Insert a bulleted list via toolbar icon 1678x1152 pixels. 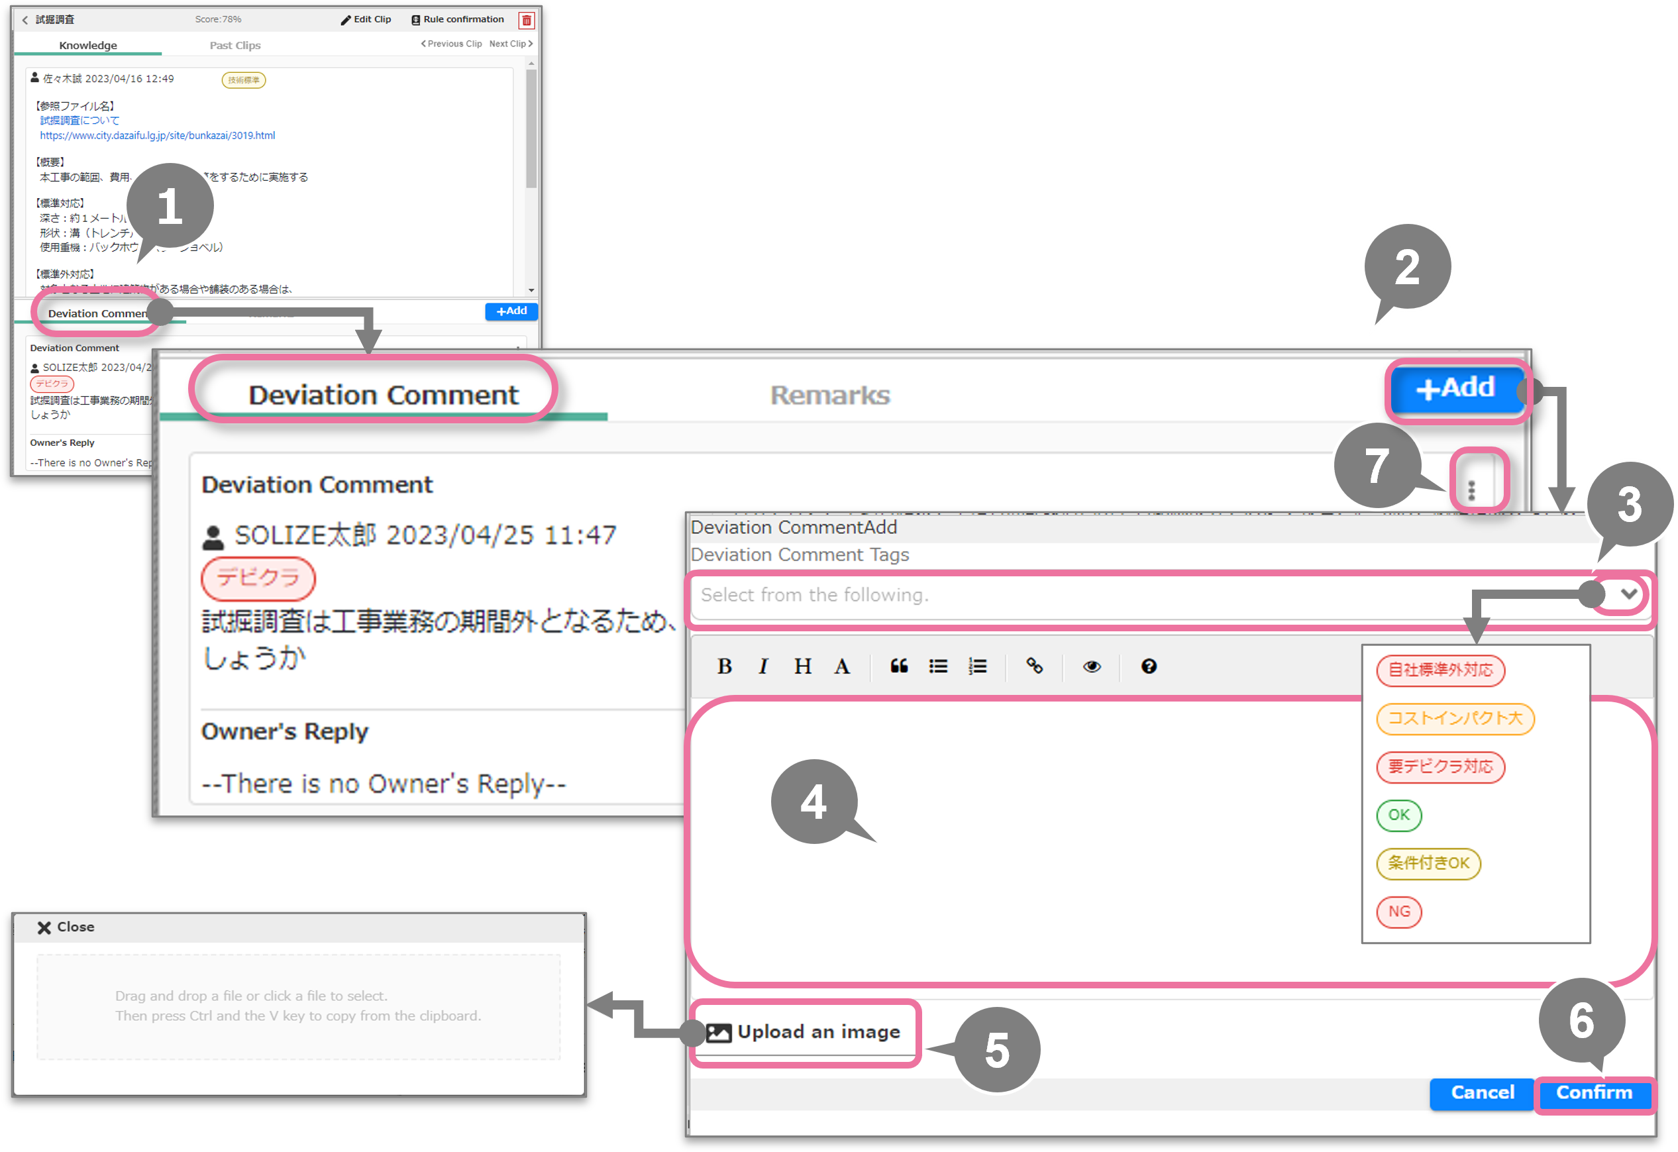[x=938, y=666]
